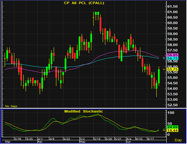Click the 61.00 price axis level
187x144 pixels.
(172, 12)
